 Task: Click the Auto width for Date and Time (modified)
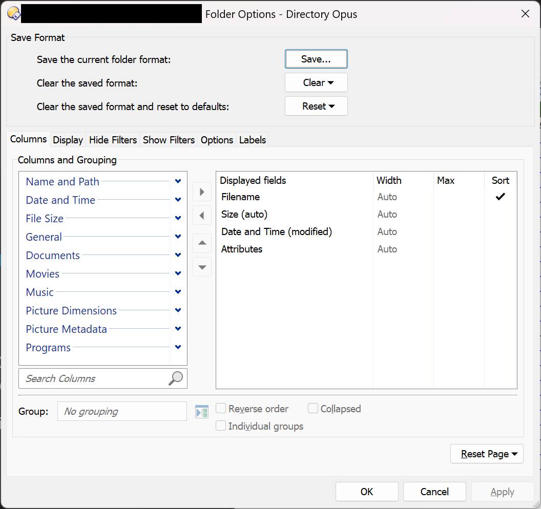point(387,231)
